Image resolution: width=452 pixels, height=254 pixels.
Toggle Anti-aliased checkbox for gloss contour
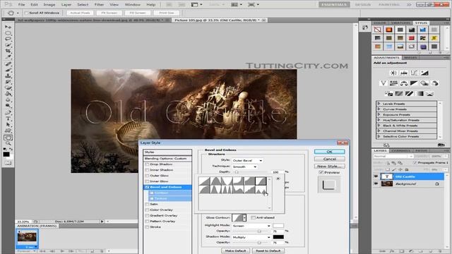click(253, 218)
